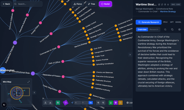
Task: Select the Radial layout view
Action: (x=106, y=4)
